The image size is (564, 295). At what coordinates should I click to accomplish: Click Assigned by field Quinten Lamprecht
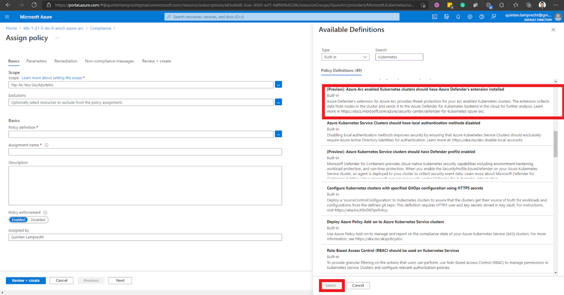(x=145, y=237)
